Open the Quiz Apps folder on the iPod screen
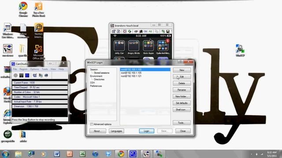This screenshot has height=158, width=282. 148,46
